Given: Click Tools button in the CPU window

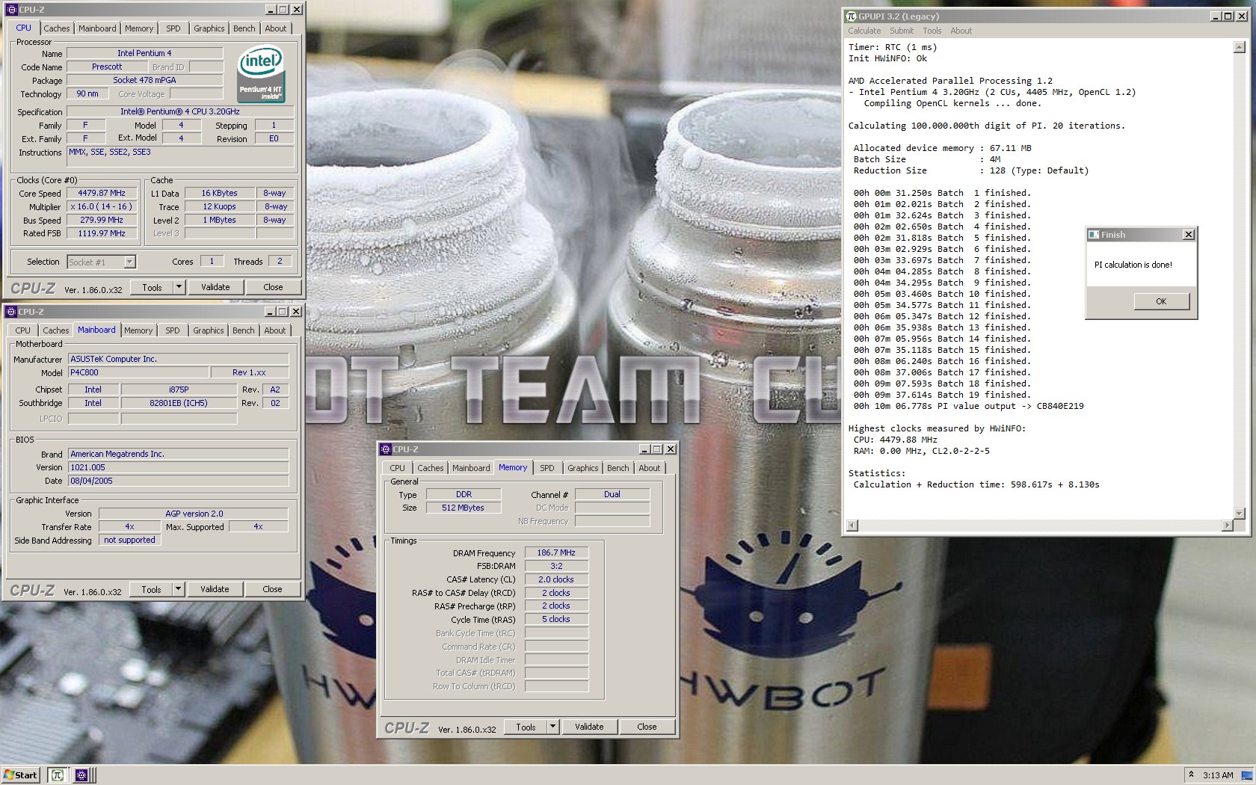Looking at the screenshot, I should click(152, 287).
